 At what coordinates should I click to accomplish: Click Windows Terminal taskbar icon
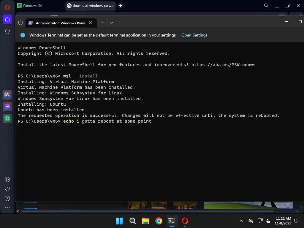tap(172, 221)
